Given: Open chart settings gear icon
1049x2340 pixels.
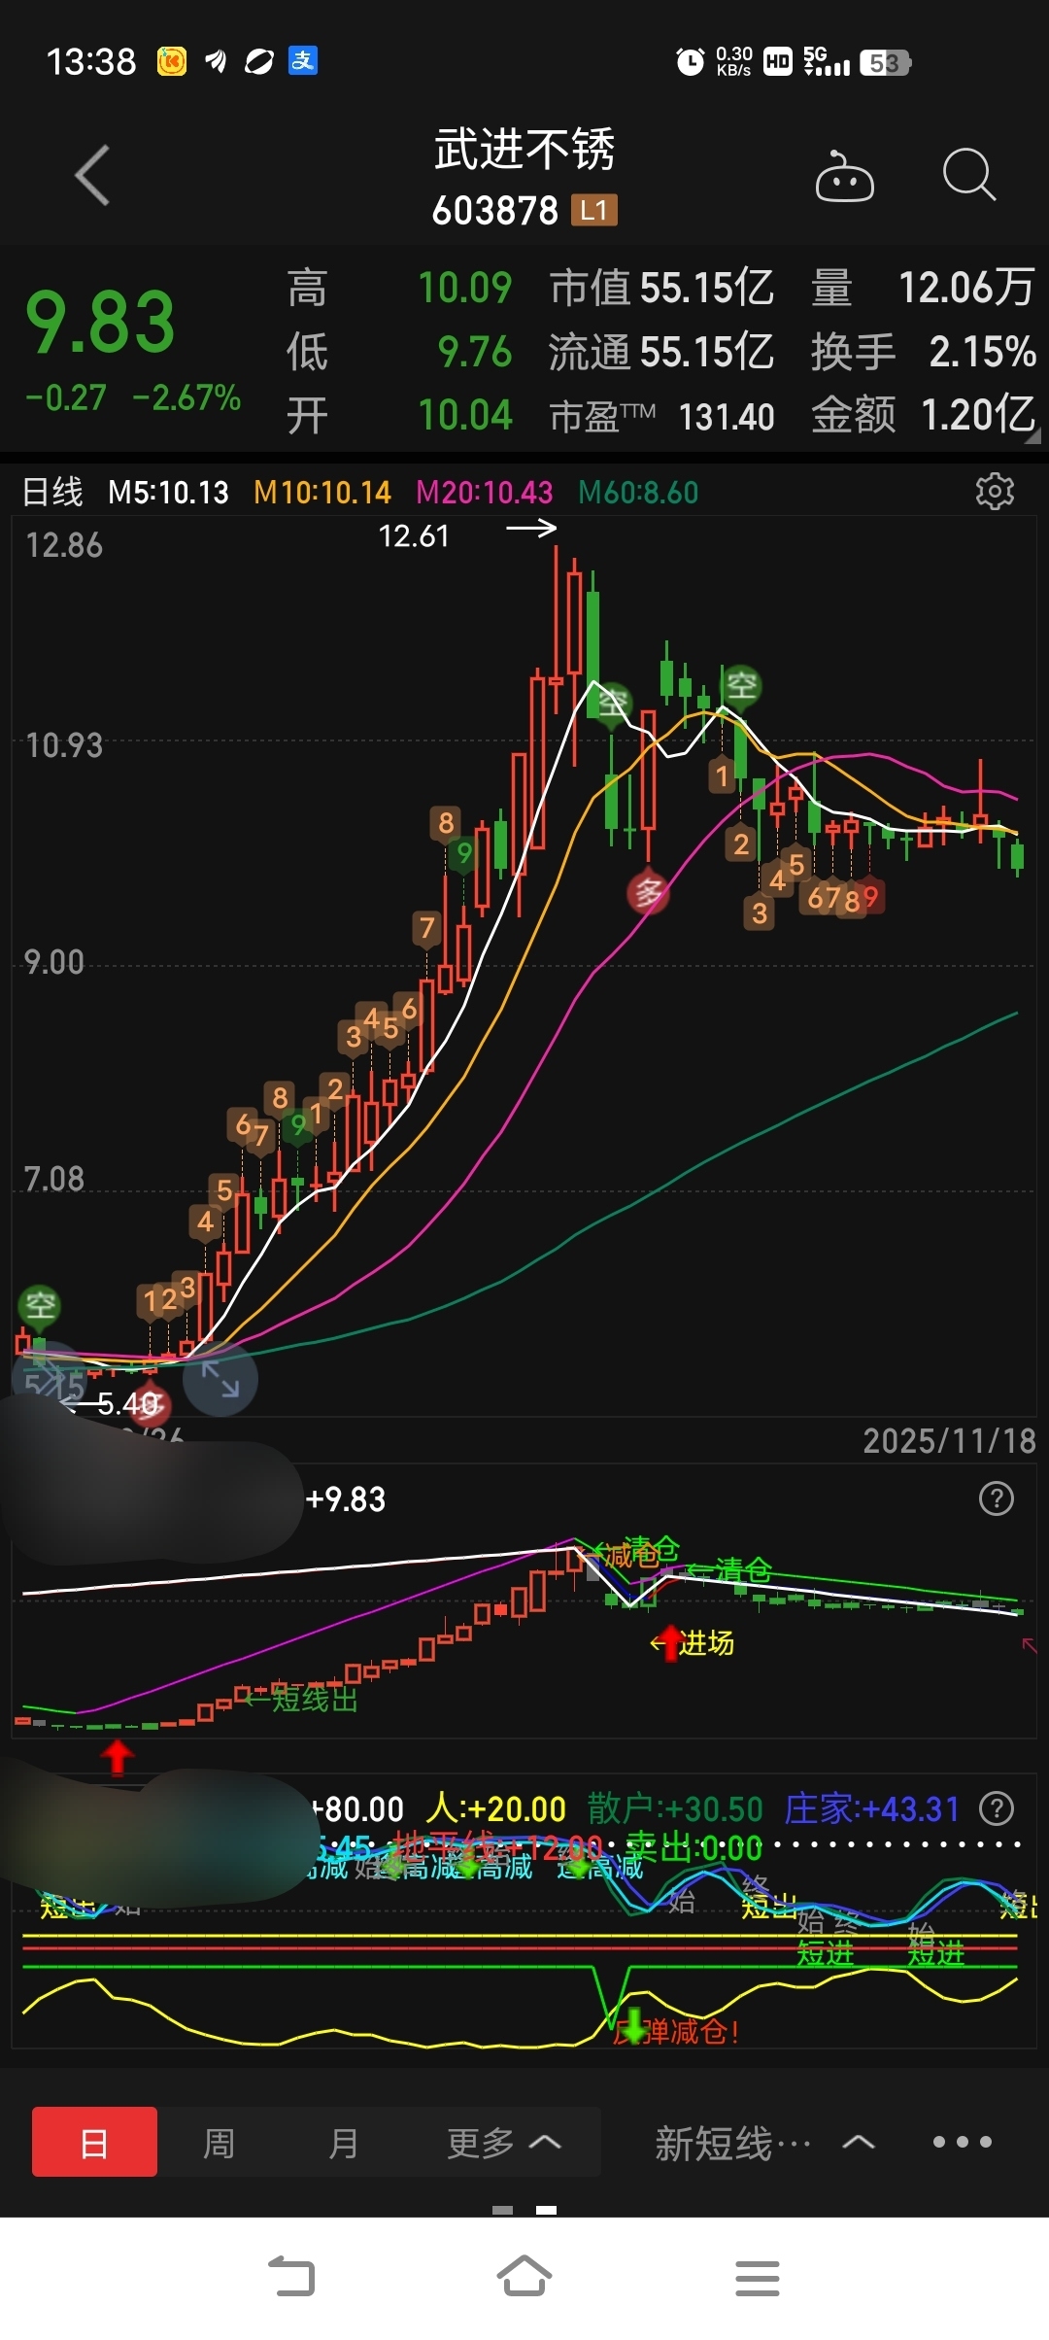Looking at the screenshot, I should click(x=995, y=492).
